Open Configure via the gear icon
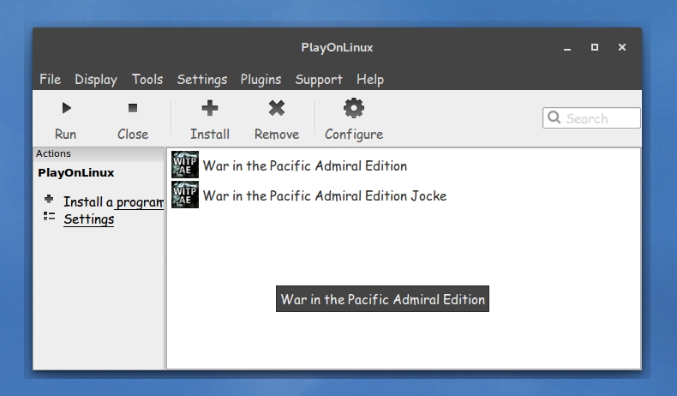This screenshot has height=396, width=677. click(x=354, y=108)
